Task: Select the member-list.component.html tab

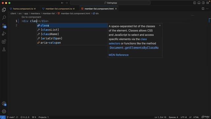Action: point(99,9)
